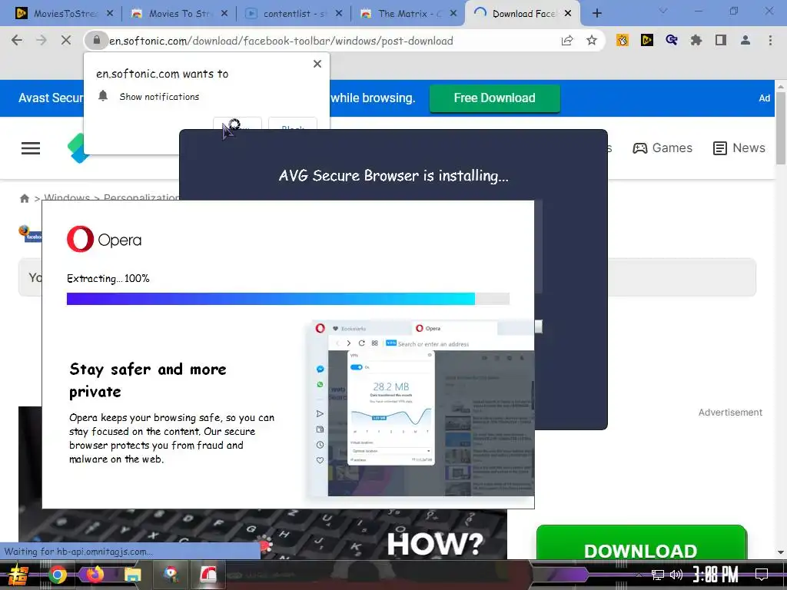Open the Chrome profile avatar
This screenshot has width=787, height=590.
tap(745, 41)
